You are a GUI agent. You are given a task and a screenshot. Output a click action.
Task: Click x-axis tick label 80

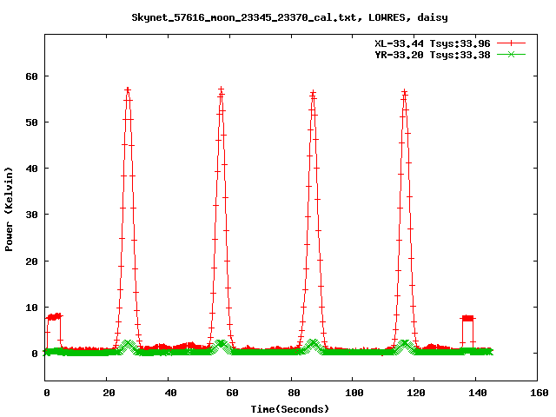coord(294,393)
